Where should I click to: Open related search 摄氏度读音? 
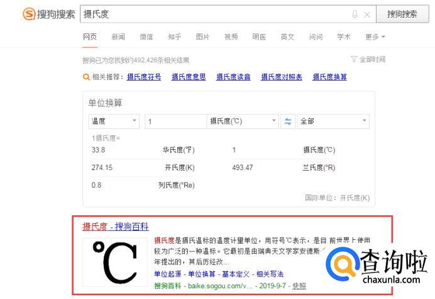click(233, 77)
